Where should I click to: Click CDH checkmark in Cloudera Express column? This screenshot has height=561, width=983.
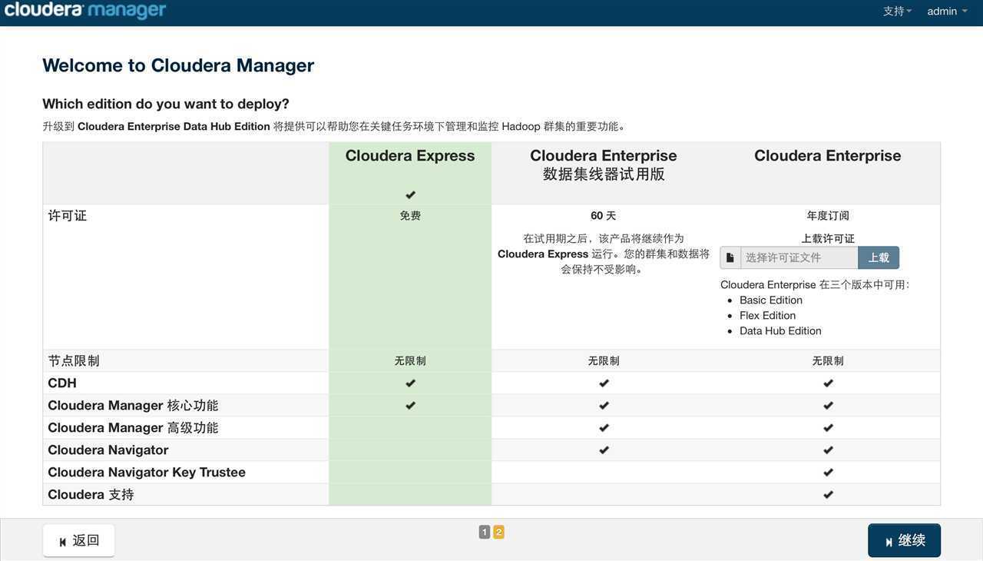click(410, 383)
